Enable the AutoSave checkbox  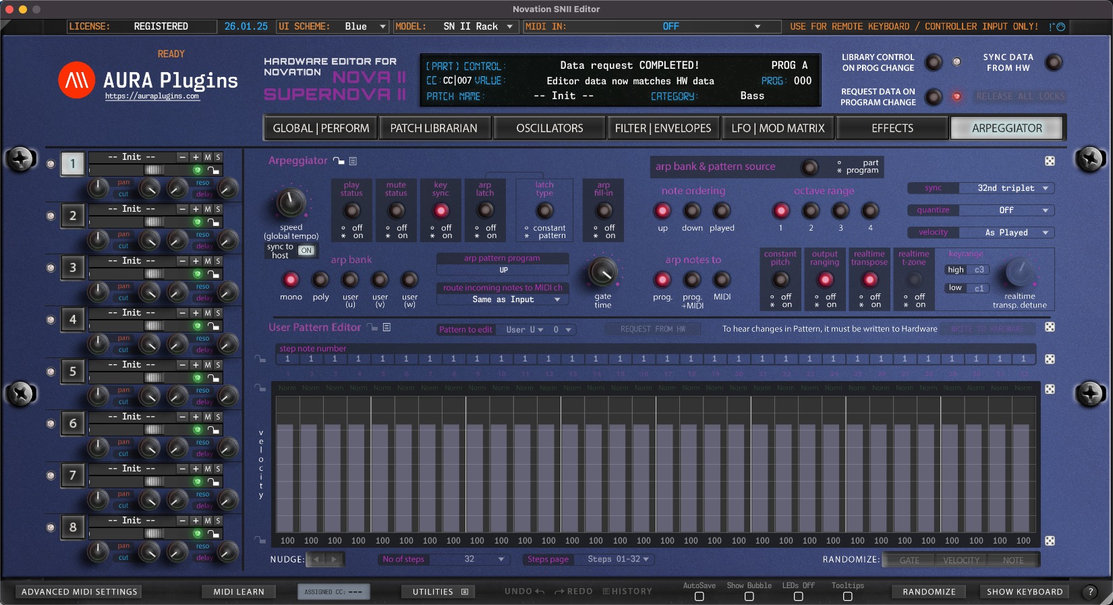point(699,596)
